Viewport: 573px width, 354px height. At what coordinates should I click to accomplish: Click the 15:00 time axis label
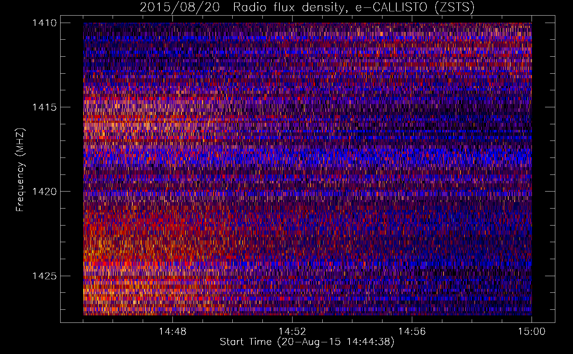[532, 332]
